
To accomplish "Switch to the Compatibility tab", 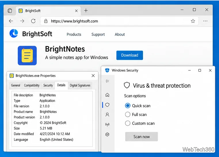I will (x=32, y=85).
